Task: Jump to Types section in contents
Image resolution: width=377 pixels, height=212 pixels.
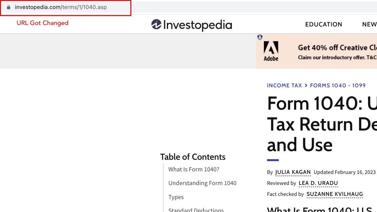Action: point(176,197)
